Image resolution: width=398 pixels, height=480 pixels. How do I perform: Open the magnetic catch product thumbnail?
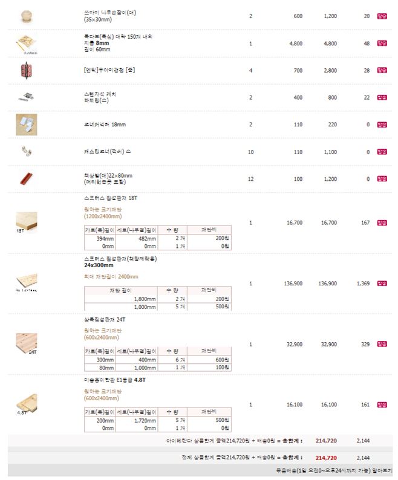point(27,97)
